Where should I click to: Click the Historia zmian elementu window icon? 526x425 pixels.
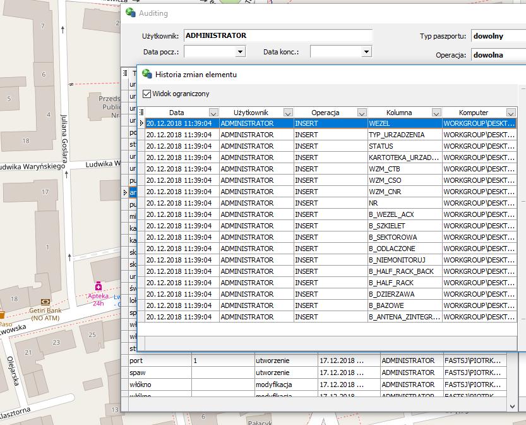click(x=147, y=74)
